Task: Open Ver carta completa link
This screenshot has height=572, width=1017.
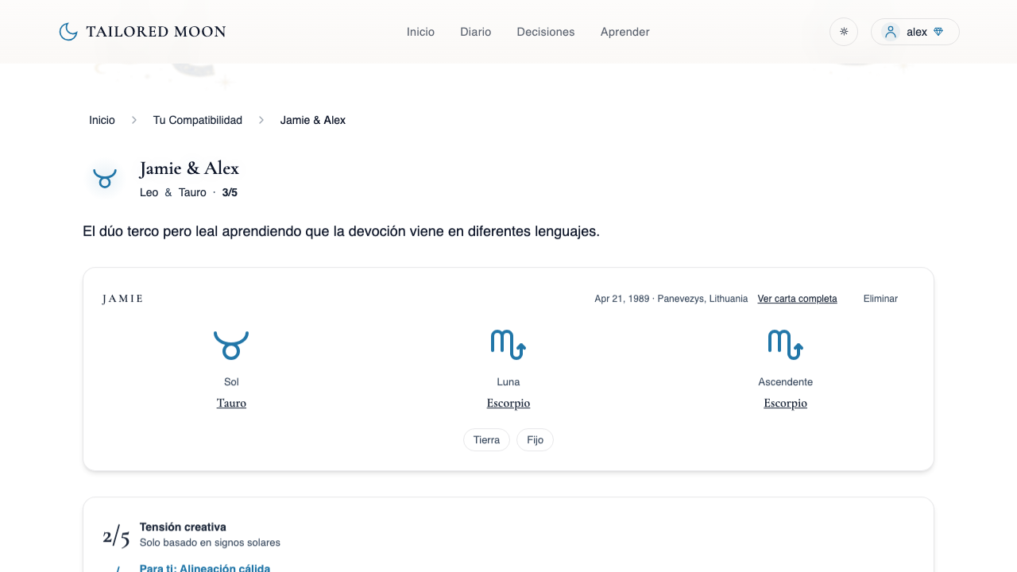Action: 797,299
